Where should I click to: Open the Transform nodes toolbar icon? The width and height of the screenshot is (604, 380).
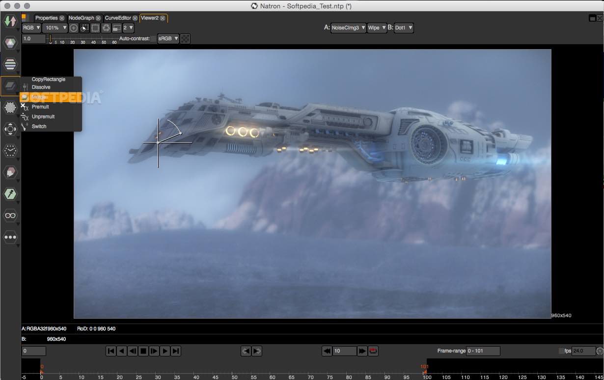10,129
